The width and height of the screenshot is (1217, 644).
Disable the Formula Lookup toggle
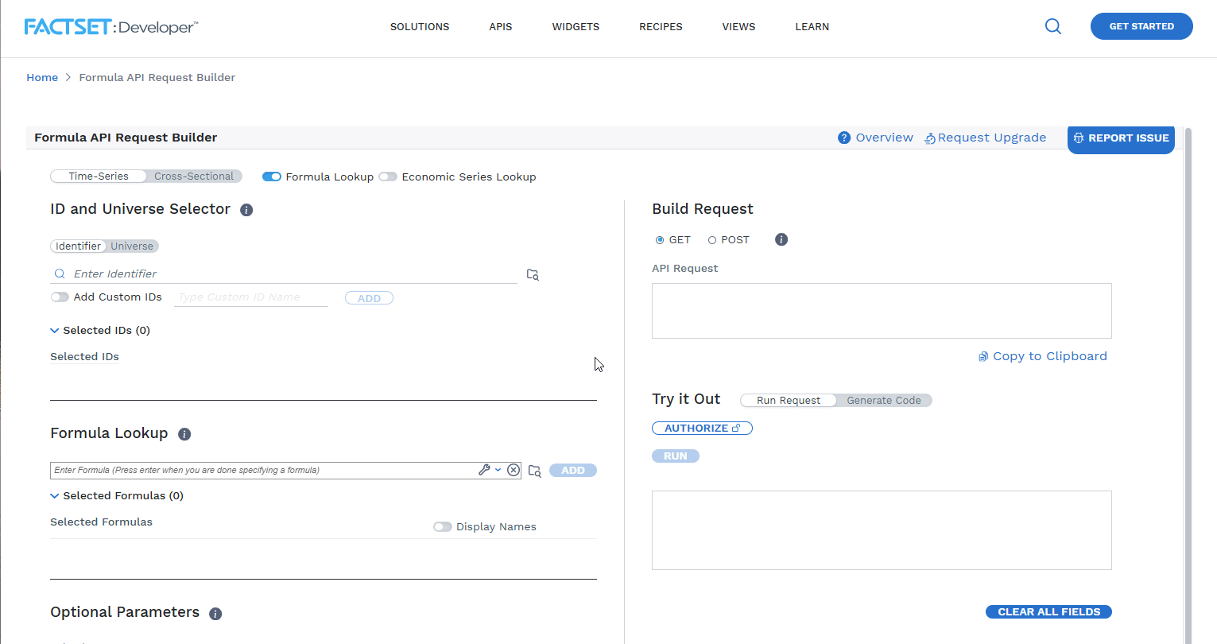[x=272, y=177]
